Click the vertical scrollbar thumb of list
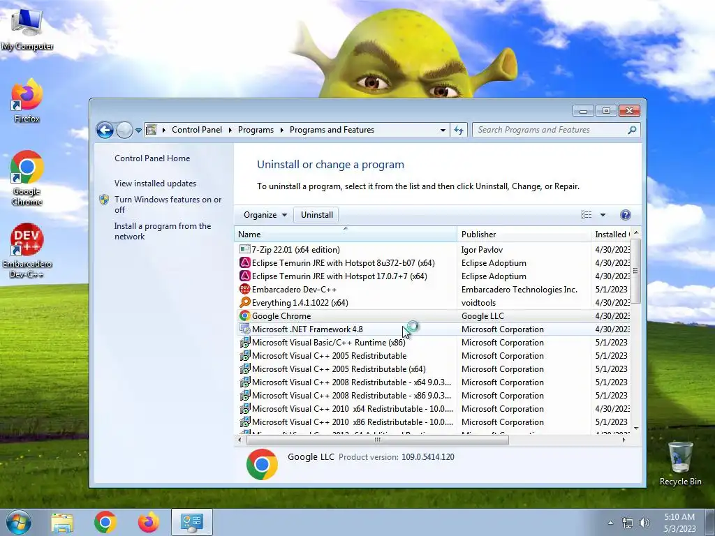715x536 pixels. click(x=635, y=271)
